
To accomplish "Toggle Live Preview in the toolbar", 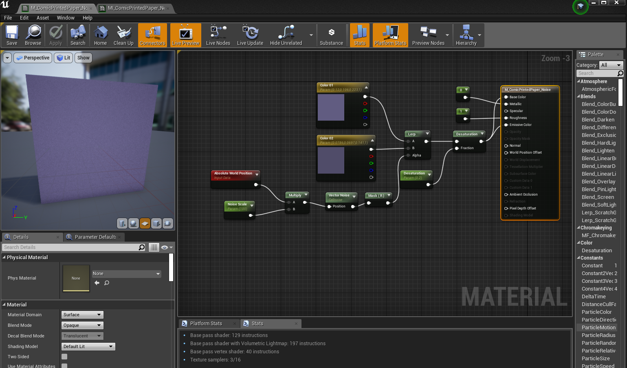I will click(x=186, y=35).
